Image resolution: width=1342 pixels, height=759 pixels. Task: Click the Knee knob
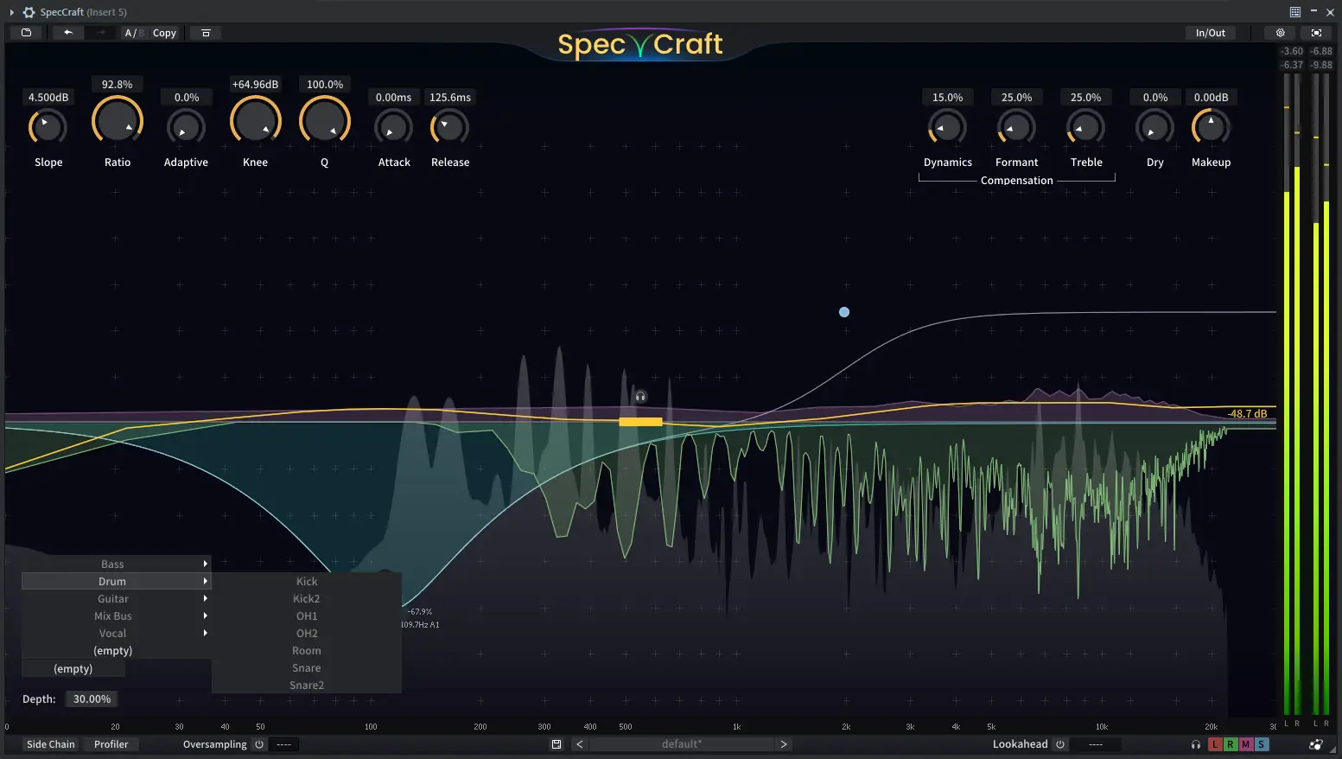(x=256, y=122)
